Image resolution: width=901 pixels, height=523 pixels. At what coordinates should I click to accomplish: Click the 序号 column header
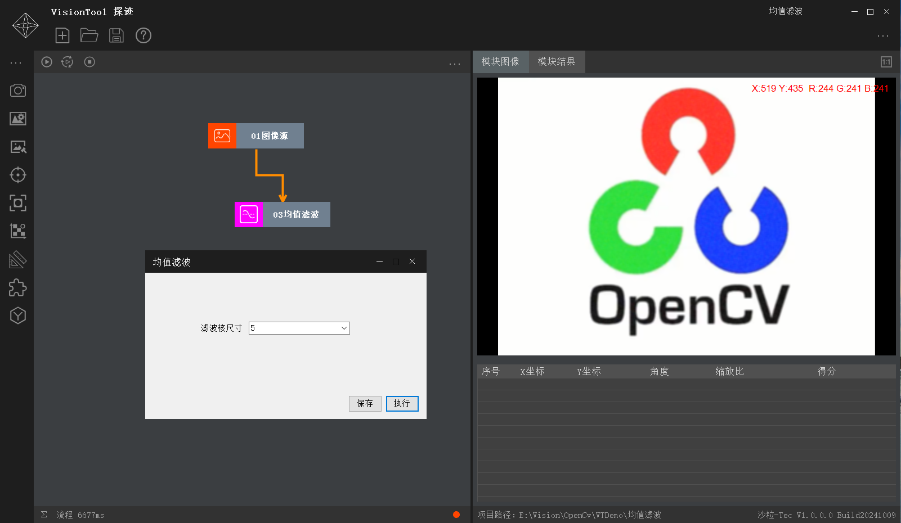tap(490, 371)
